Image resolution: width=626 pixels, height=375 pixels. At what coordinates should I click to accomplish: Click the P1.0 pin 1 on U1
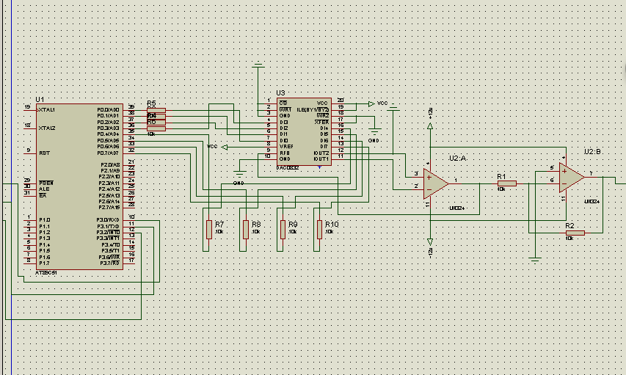tap(30, 219)
